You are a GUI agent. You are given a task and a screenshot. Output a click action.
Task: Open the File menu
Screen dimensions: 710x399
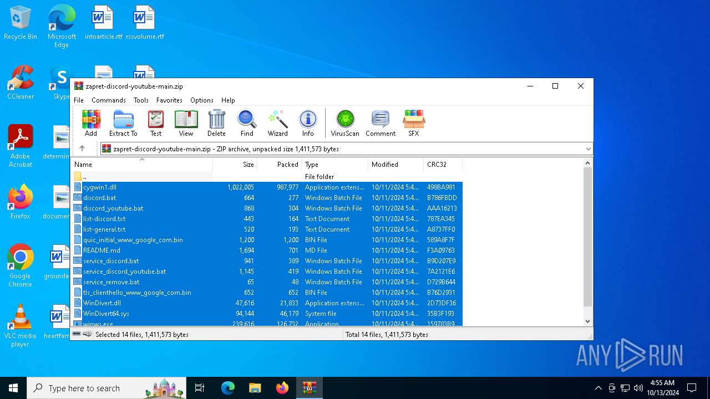79,100
